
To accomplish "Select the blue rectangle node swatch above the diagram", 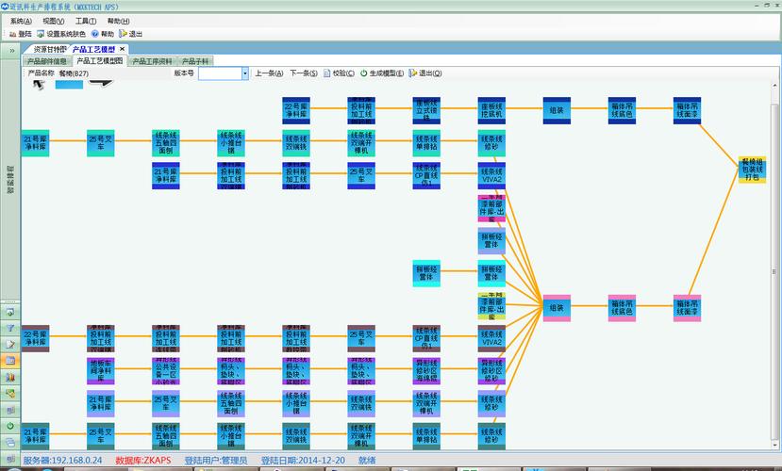I will click(69, 84).
